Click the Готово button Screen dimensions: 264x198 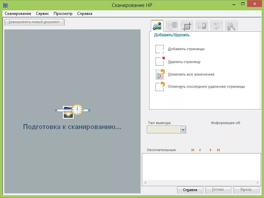point(218,190)
